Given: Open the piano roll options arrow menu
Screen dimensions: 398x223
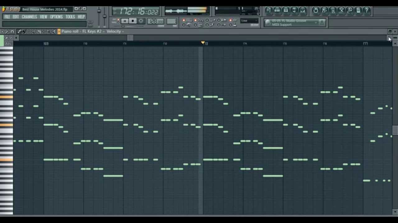Looking at the screenshot, I should pos(2,31).
